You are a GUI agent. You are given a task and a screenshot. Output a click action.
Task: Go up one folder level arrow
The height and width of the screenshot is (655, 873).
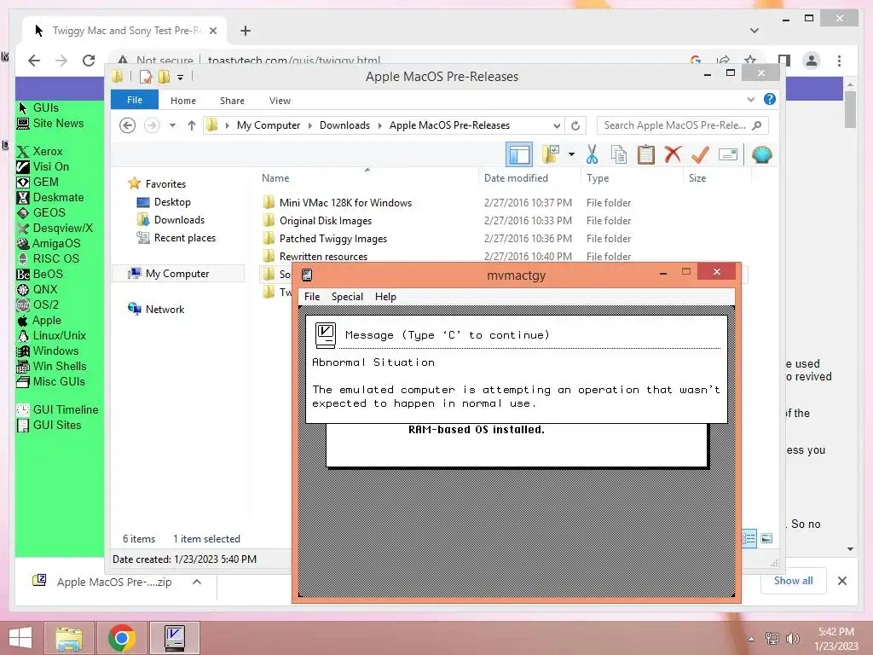click(x=192, y=125)
